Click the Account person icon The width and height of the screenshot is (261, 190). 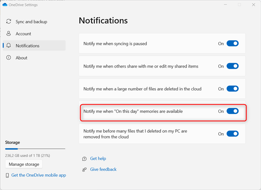[x=9, y=33]
